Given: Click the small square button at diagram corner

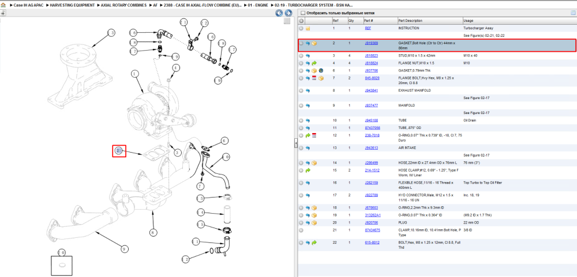Looking at the screenshot, I should (287, 21).
